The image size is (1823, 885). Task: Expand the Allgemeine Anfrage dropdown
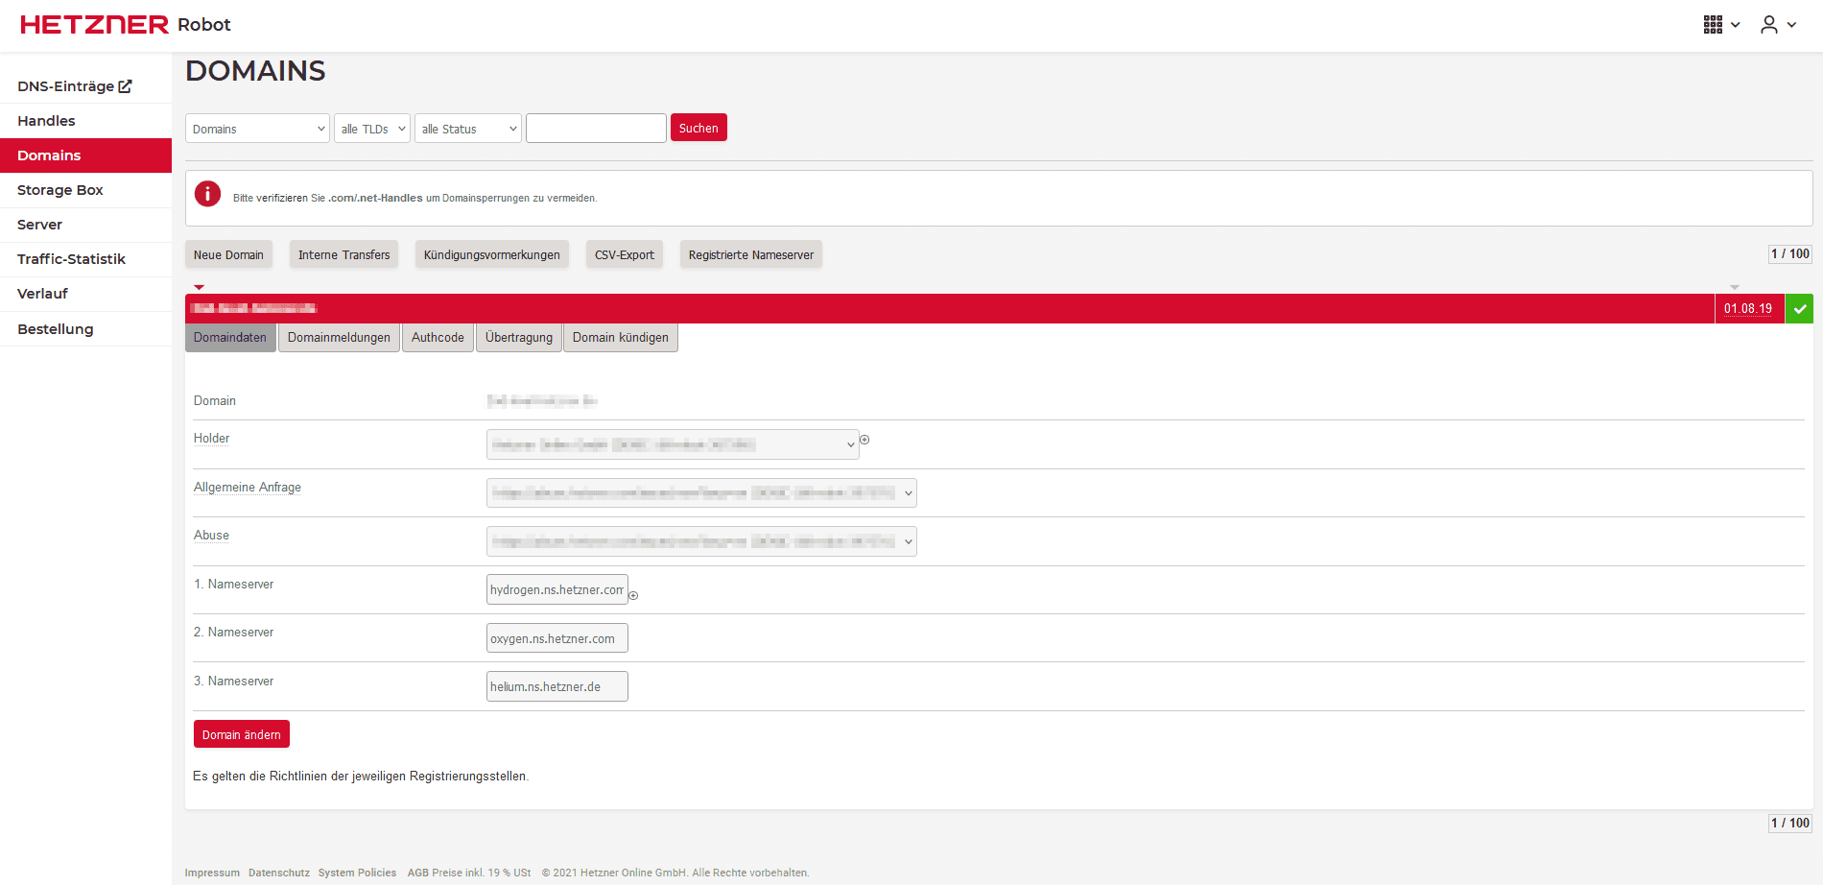701,493
